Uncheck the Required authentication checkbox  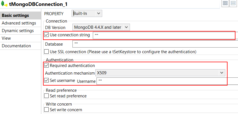[47, 66]
